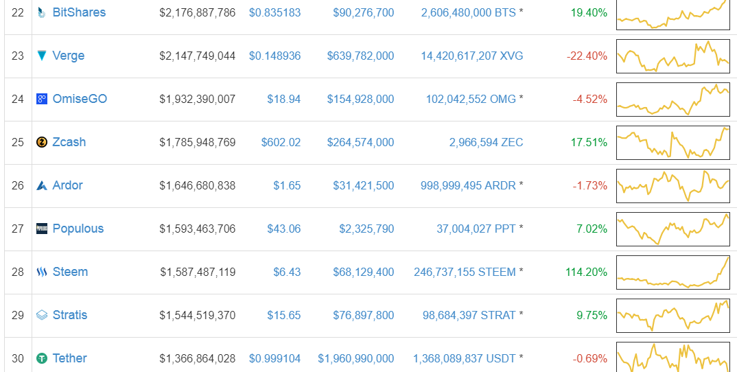Screen dimensions: 737x372
Task: Click the Zcash coin logo icon
Action: click(x=42, y=142)
